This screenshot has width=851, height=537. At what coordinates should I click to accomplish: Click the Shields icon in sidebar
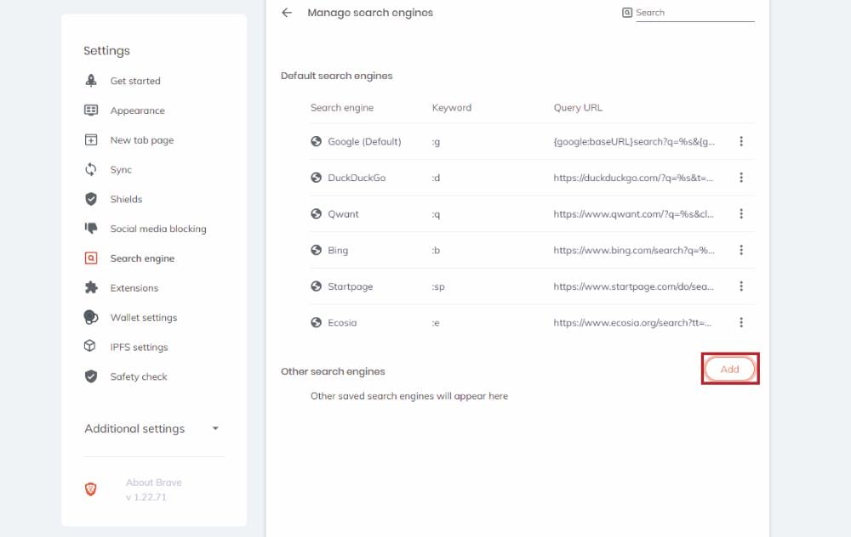coord(91,199)
